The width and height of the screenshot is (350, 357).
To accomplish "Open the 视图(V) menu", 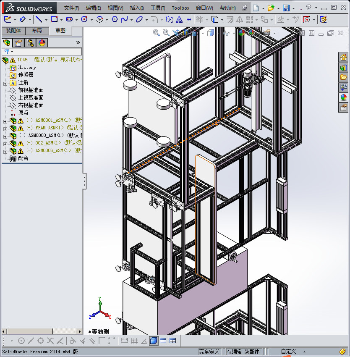I will click(115, 8).
